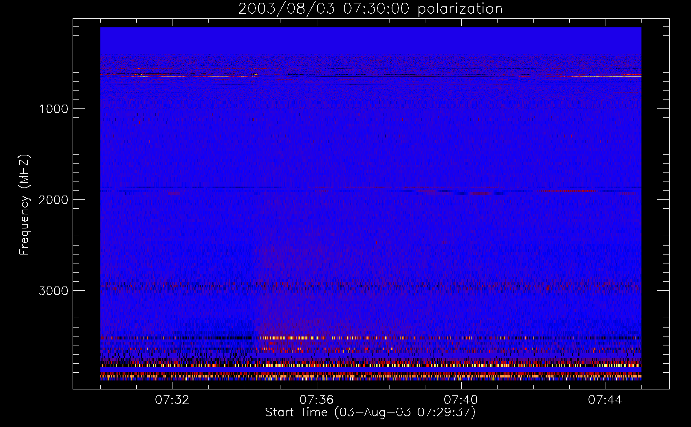The height and width of the screenshot is (427, 691).
Task: Select the 1000 frequency tick label
Action: 53,109
